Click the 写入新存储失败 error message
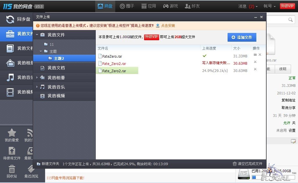298x183 pixels. [x=216, y=63]
